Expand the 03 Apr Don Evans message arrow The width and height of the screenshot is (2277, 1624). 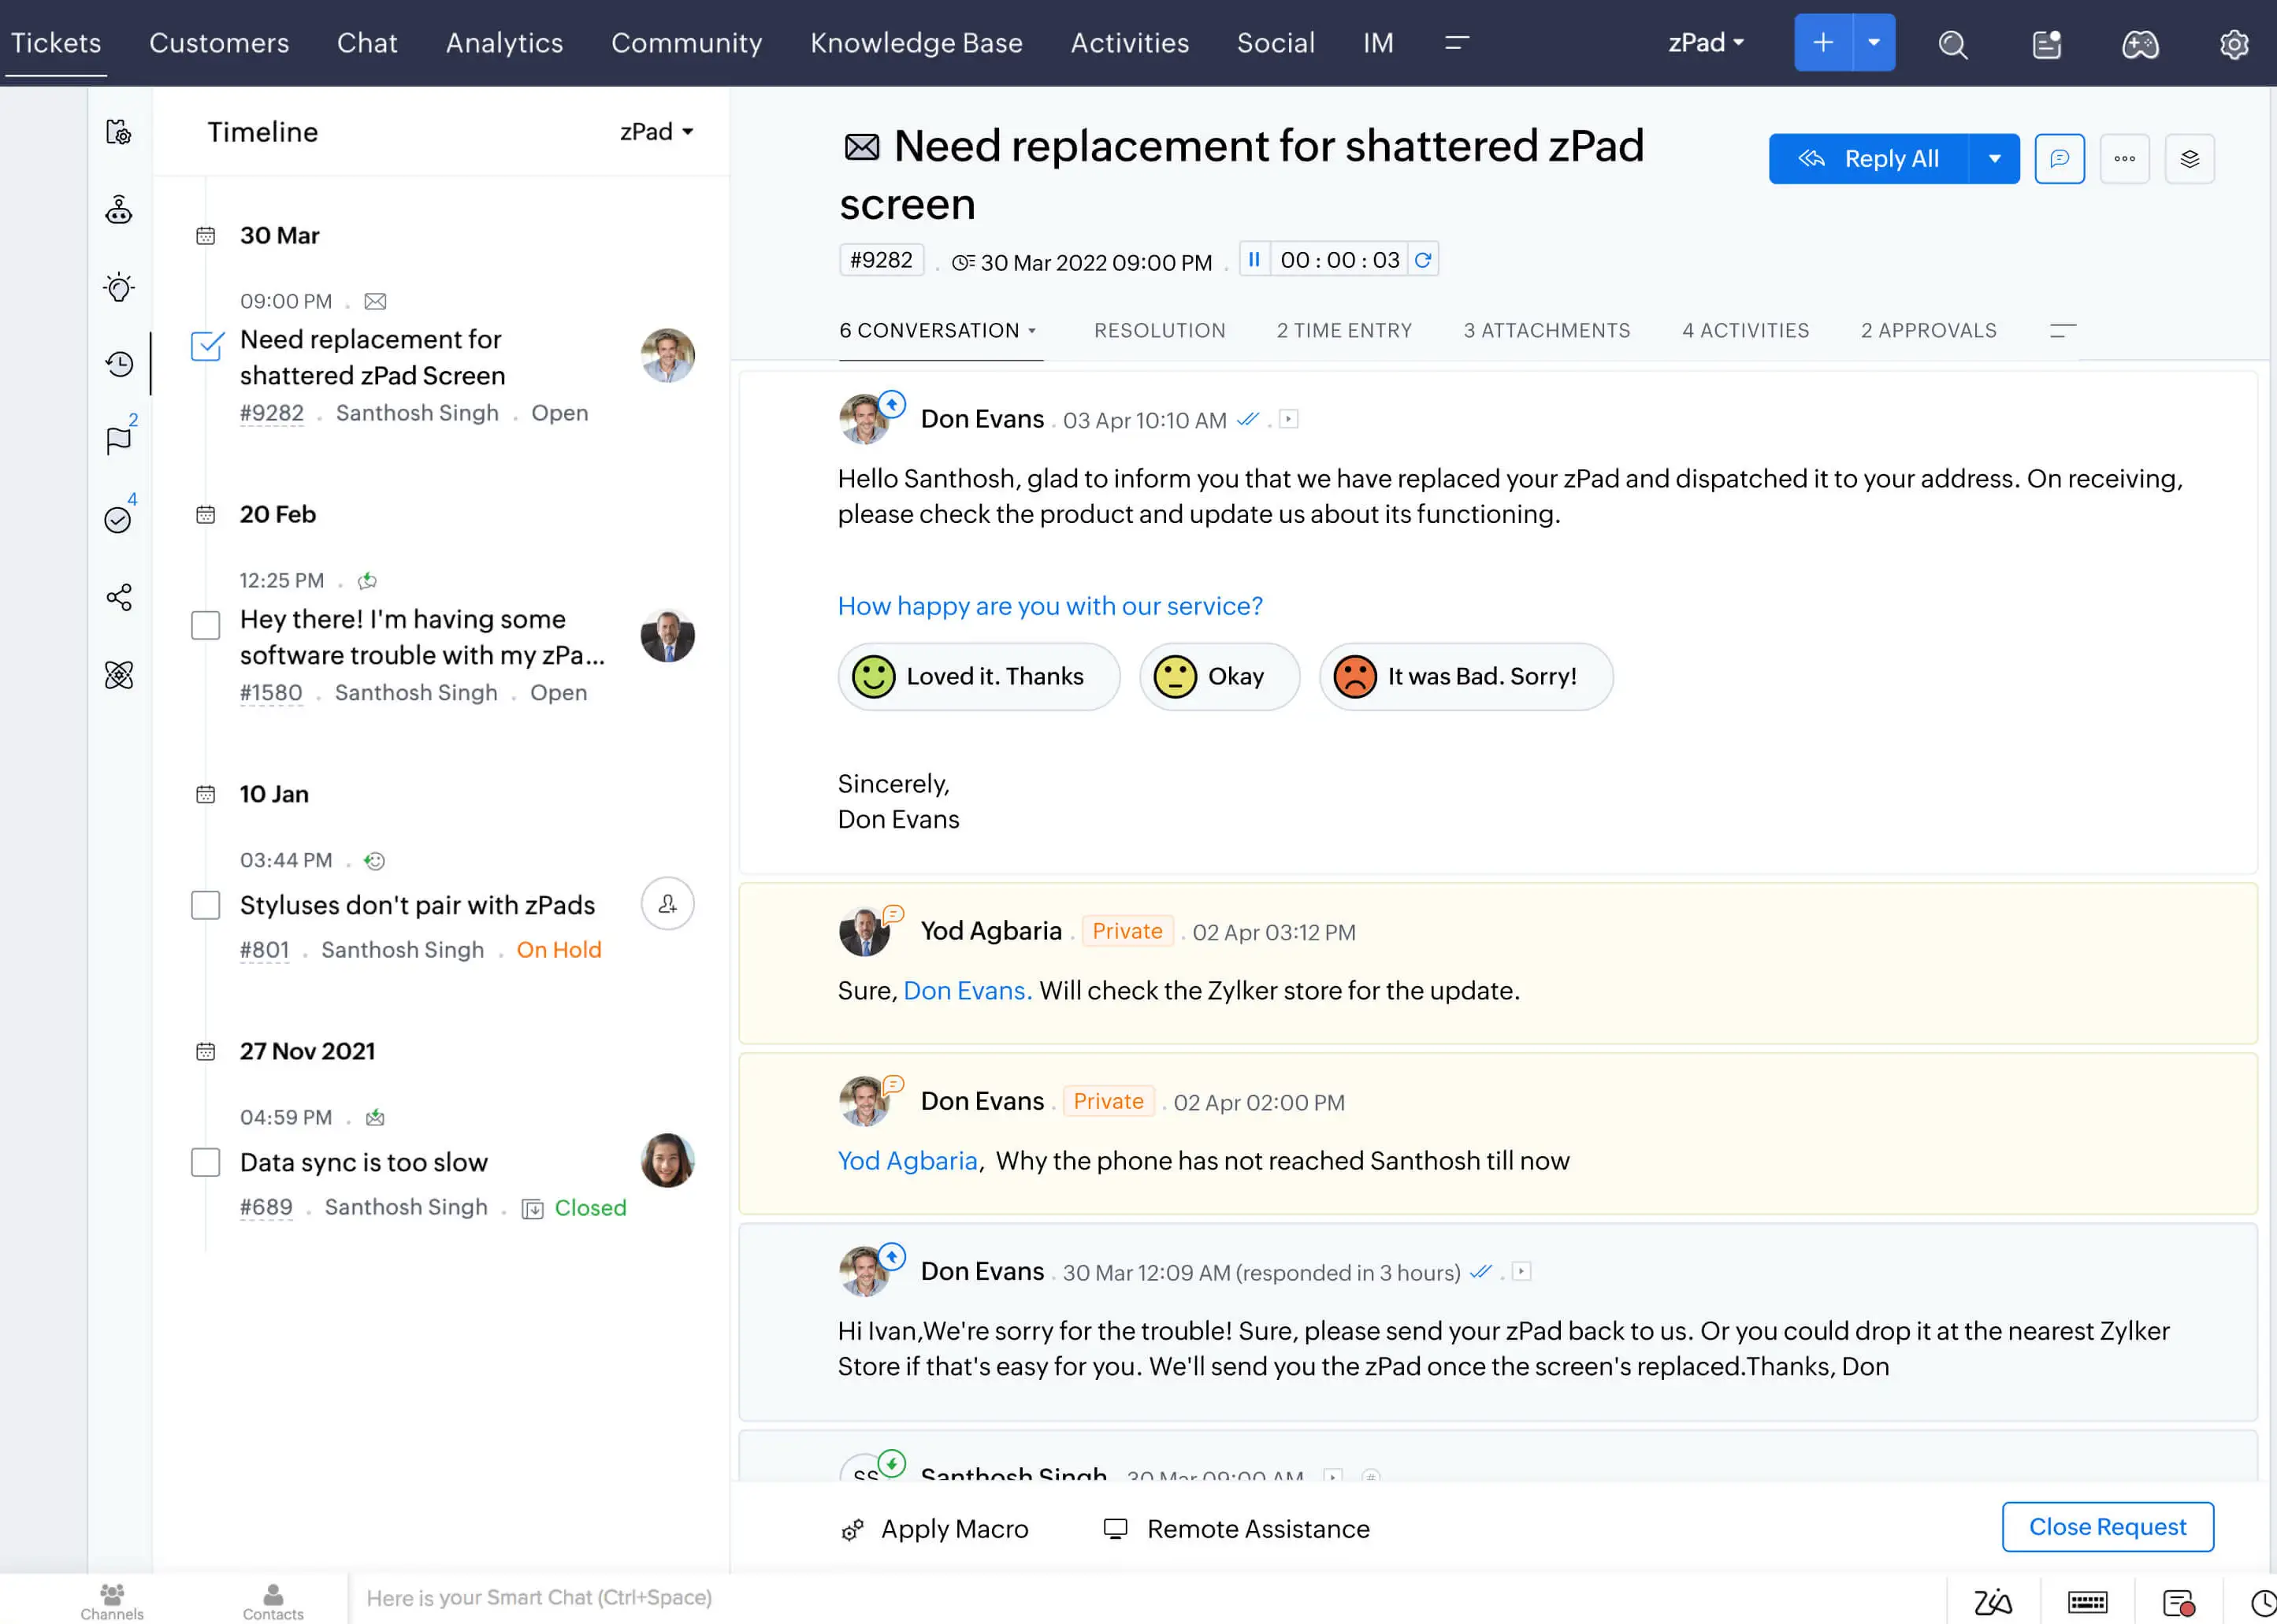pos(1290,419)
